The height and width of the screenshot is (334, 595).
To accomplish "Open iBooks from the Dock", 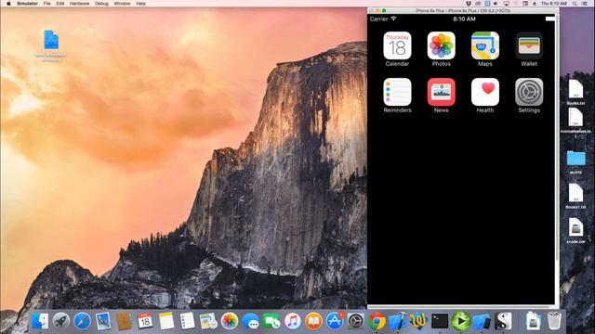I will point(313,321).
